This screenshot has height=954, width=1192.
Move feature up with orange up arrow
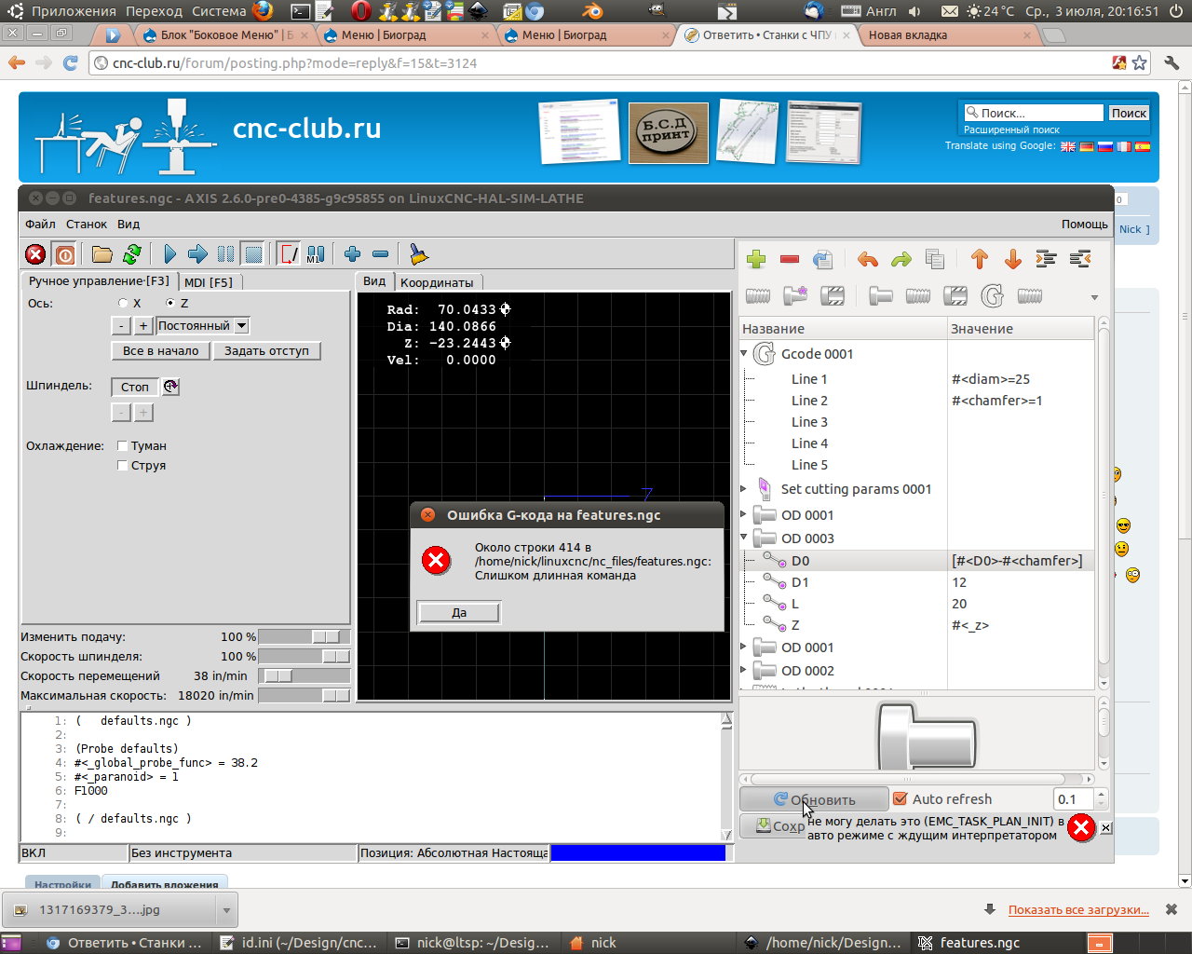[x=979, y=259]
